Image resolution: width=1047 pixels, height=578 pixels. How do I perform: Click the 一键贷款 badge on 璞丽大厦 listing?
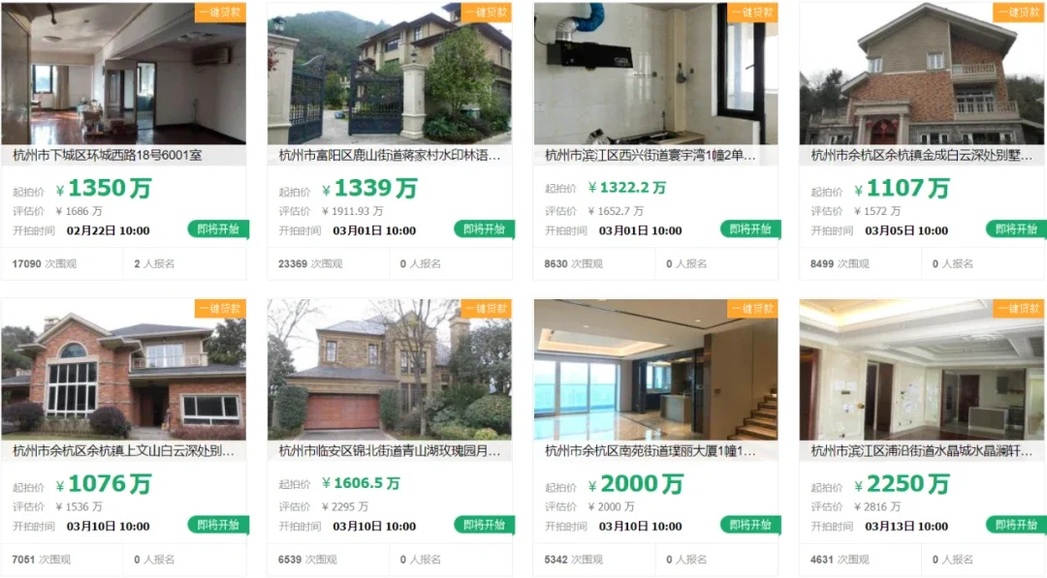[x=752, y=309]
